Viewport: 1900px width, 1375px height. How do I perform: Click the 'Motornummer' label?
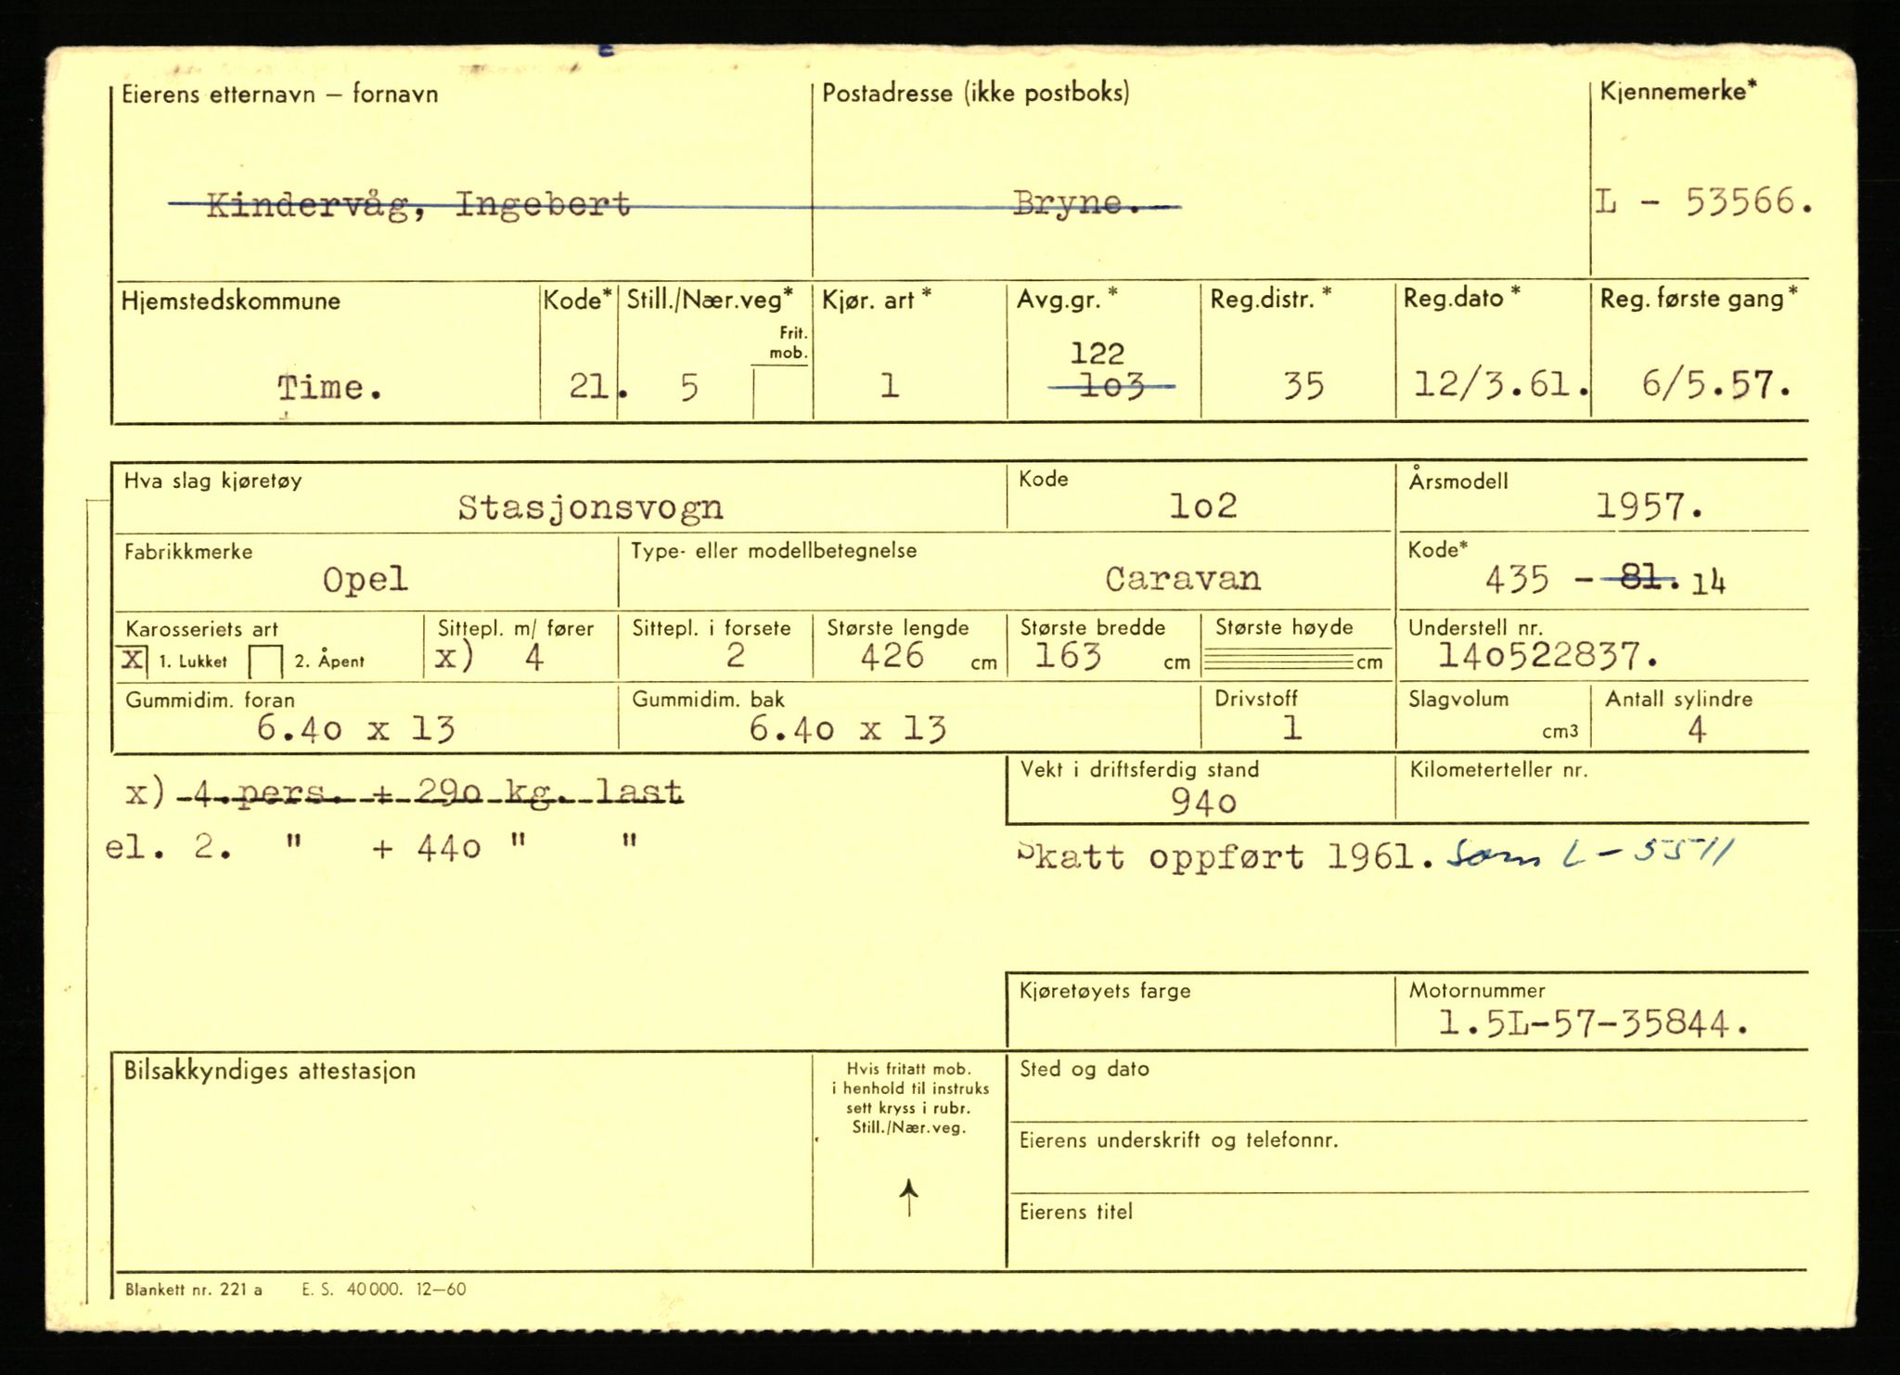click(1477, 990)
